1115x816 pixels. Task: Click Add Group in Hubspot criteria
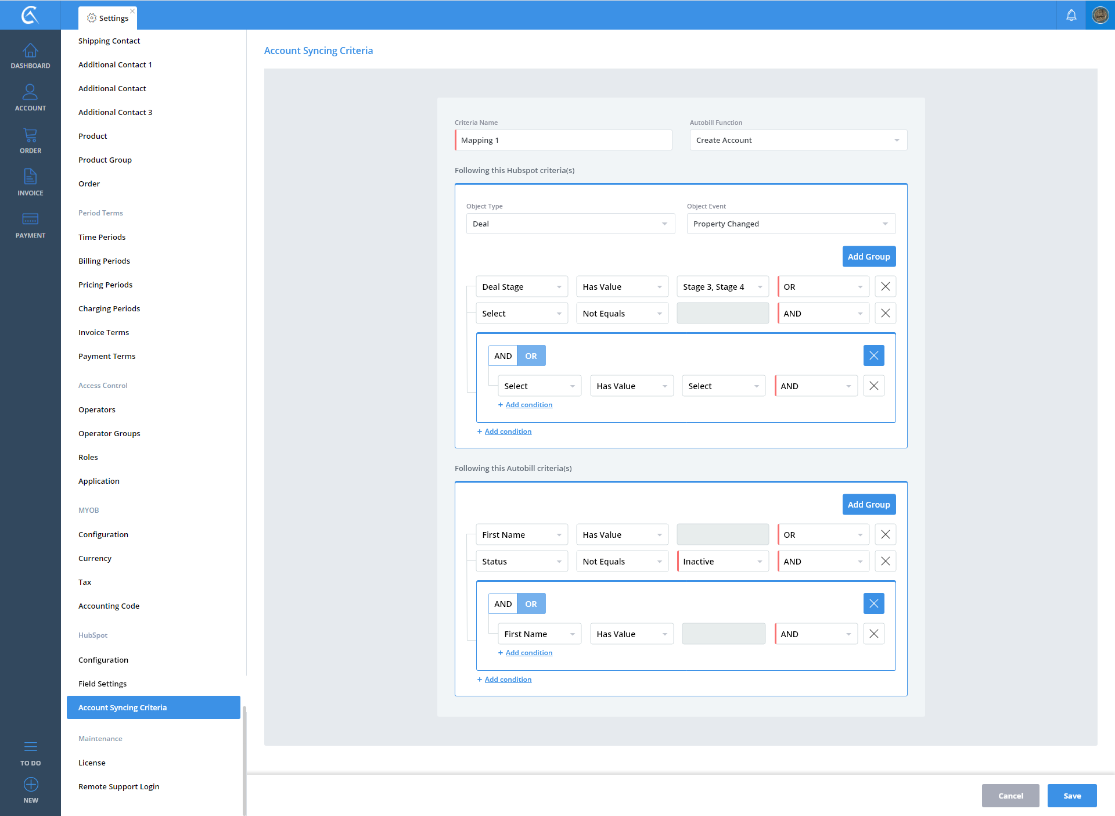pos(868,256)
